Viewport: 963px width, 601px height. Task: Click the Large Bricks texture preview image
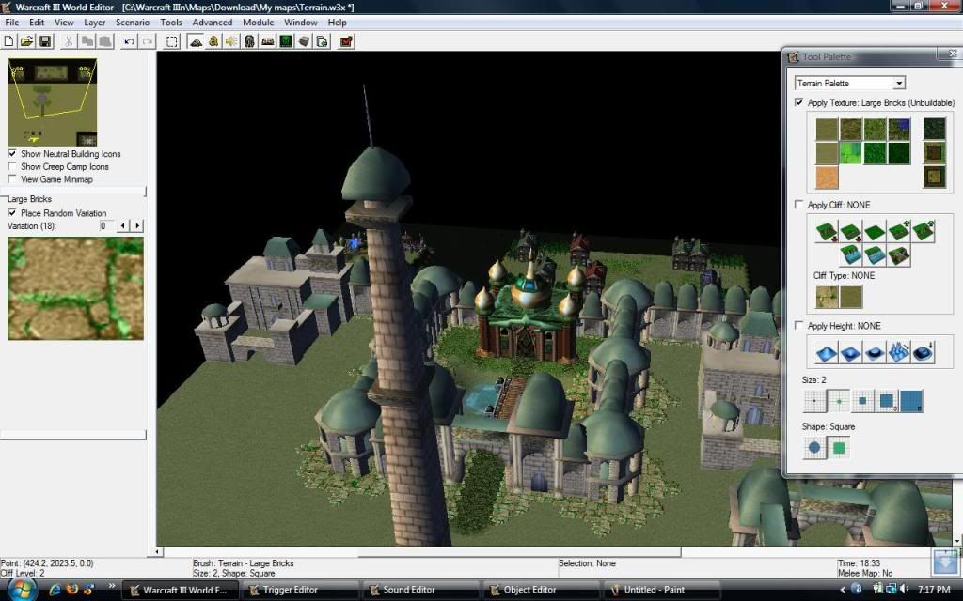75,288
